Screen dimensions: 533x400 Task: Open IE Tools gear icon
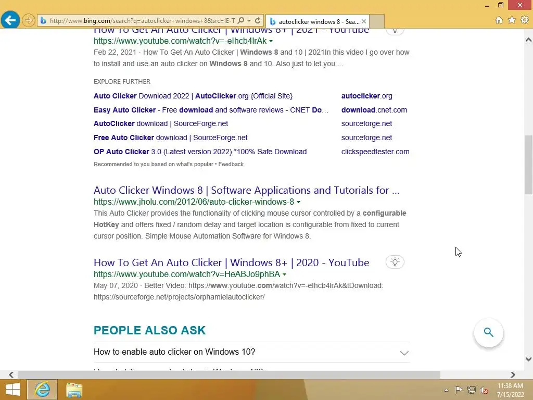pyautogui.click(x=525, y=20)
